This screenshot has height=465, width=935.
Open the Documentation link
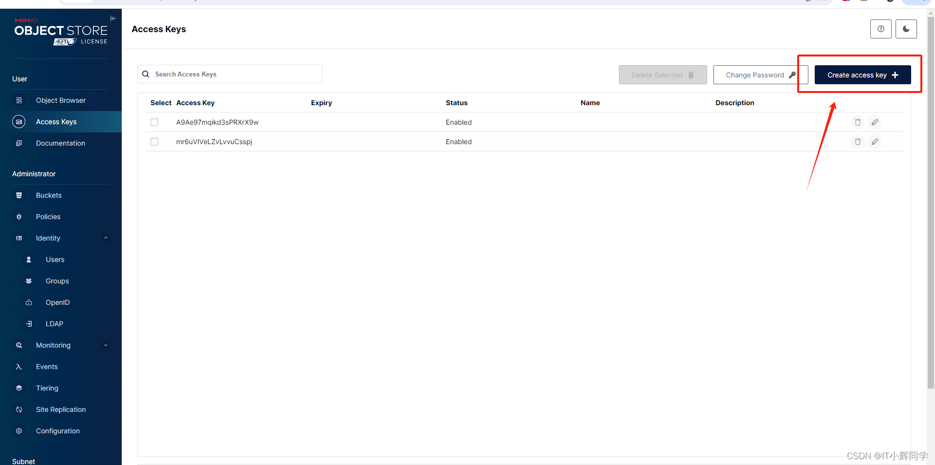tap(61, 143)
